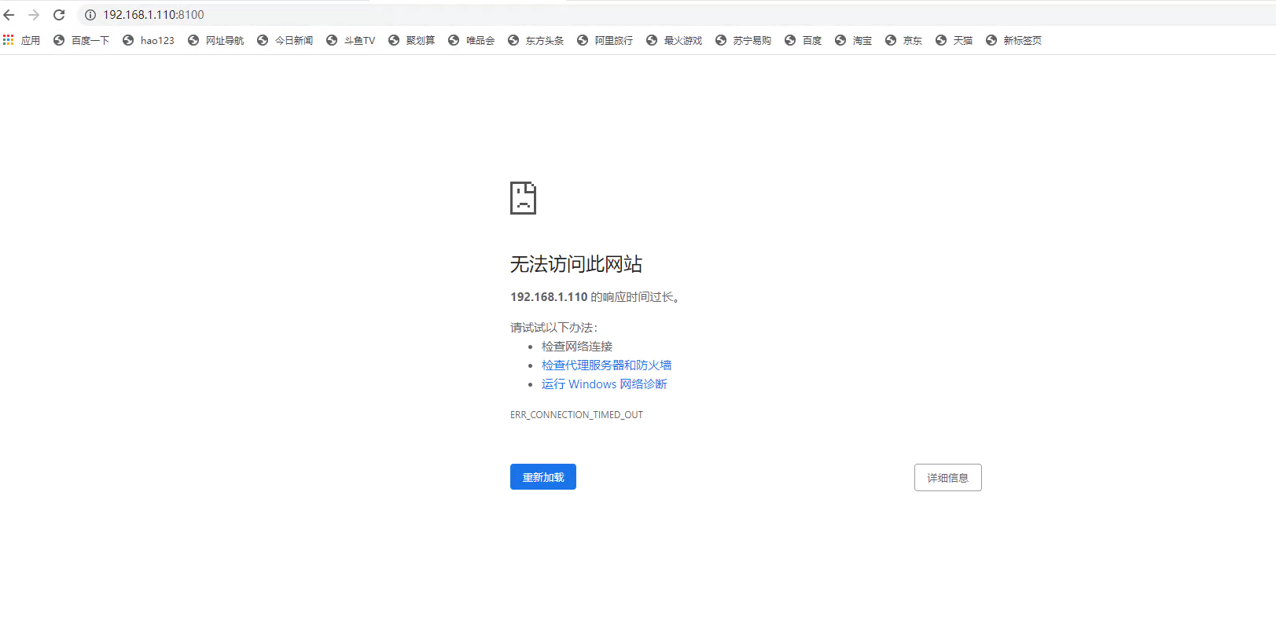Open the 斗鱼TV bookmark
The image size is (1276, 639).
pos(351,40)
